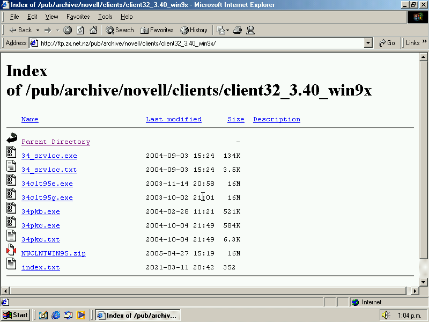Click the text icon beside index.txt
Viewport: 429px width, 322px height.
[11, 264]
